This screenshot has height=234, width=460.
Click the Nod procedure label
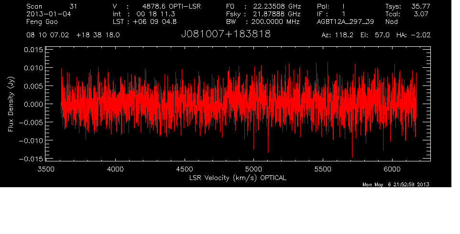[391, 21]
